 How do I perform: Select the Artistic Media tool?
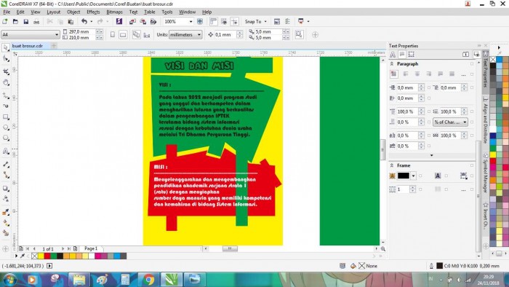click(x=6, y=106)
